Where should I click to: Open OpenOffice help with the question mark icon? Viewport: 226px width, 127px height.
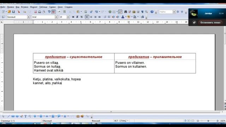point(152,12)
